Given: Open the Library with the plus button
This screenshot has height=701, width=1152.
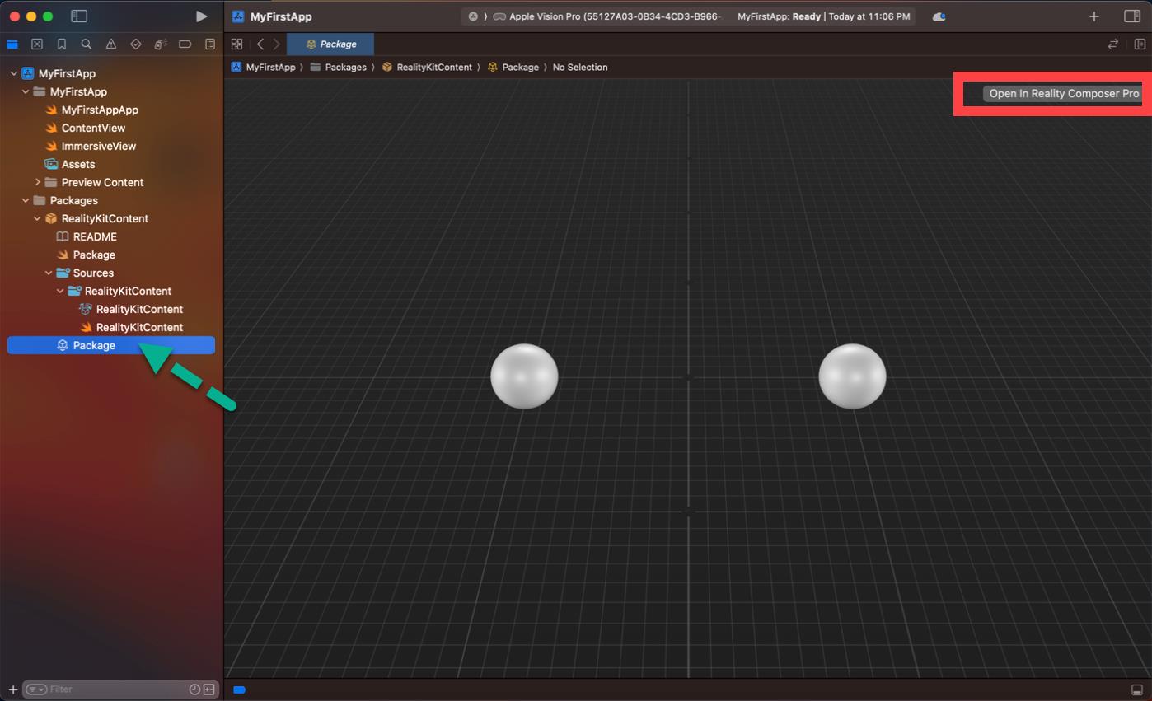Looking at the screenshot, I should pos(1094,16).
